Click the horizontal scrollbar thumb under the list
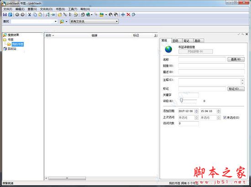 click(67, 178)
